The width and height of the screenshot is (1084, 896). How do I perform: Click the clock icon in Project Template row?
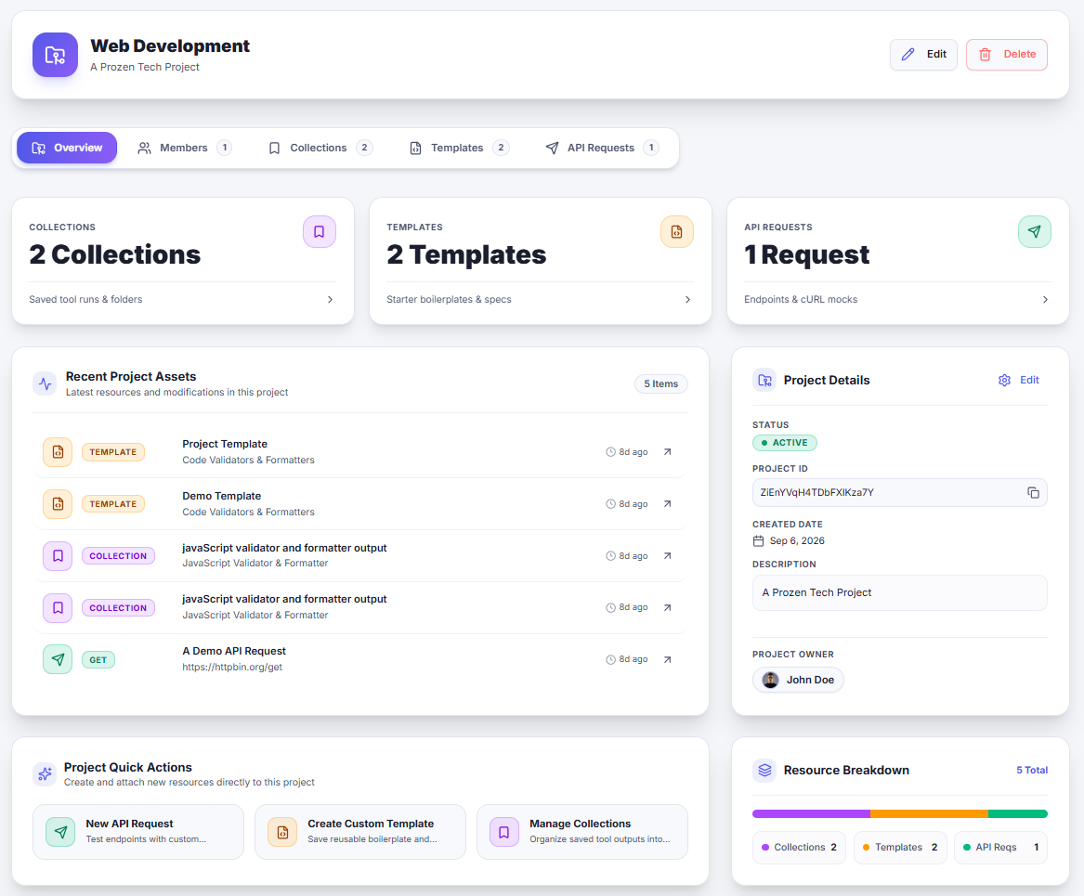pyautogui.click(x=610, y=452)
